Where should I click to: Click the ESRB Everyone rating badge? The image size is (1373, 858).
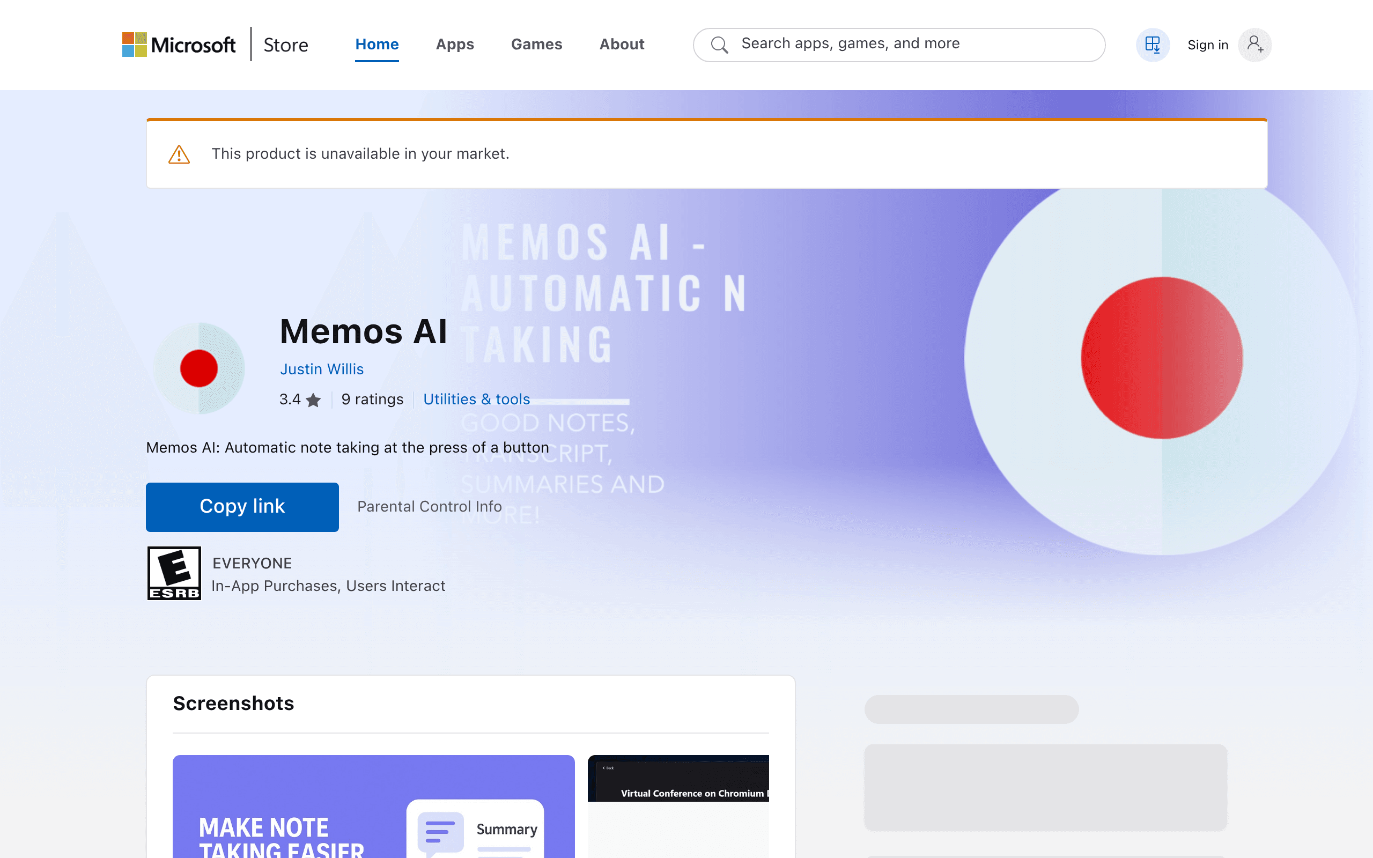pos(174,573)
